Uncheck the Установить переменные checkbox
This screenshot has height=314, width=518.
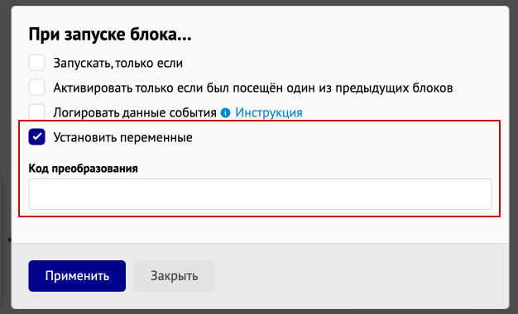click(x=36, y=137)
